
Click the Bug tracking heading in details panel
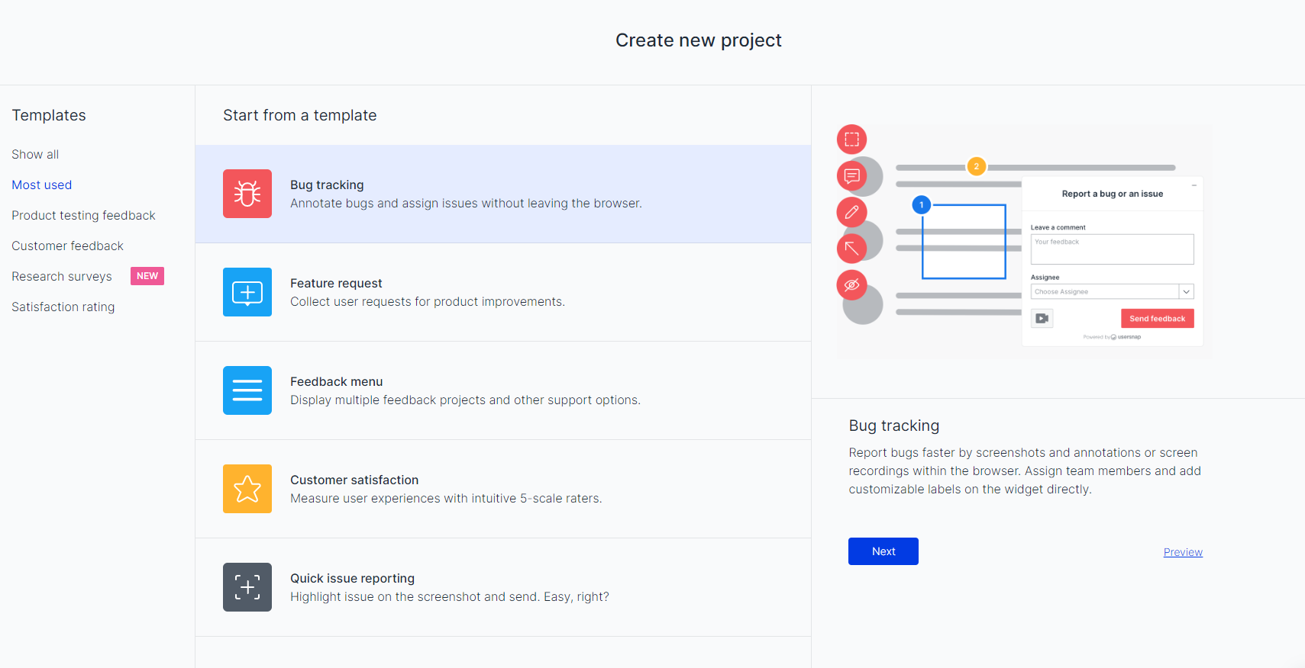(x=894, y=426)
